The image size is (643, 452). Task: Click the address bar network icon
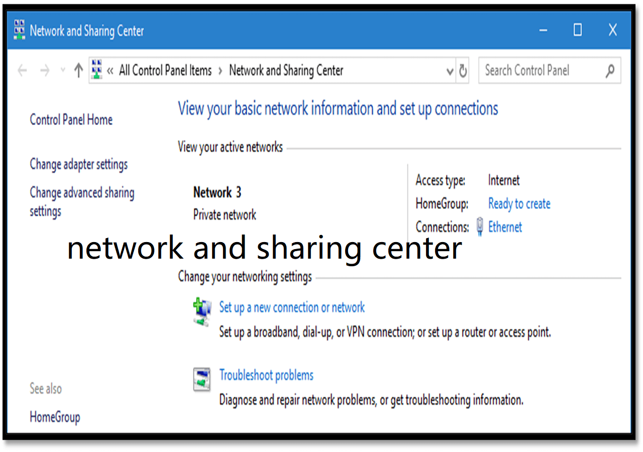97,70
